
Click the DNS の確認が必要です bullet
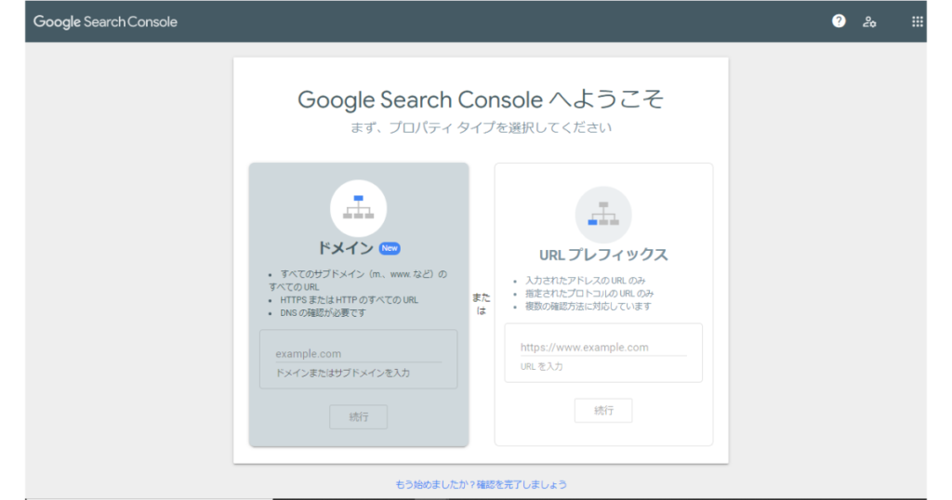[x=323, y=313]
